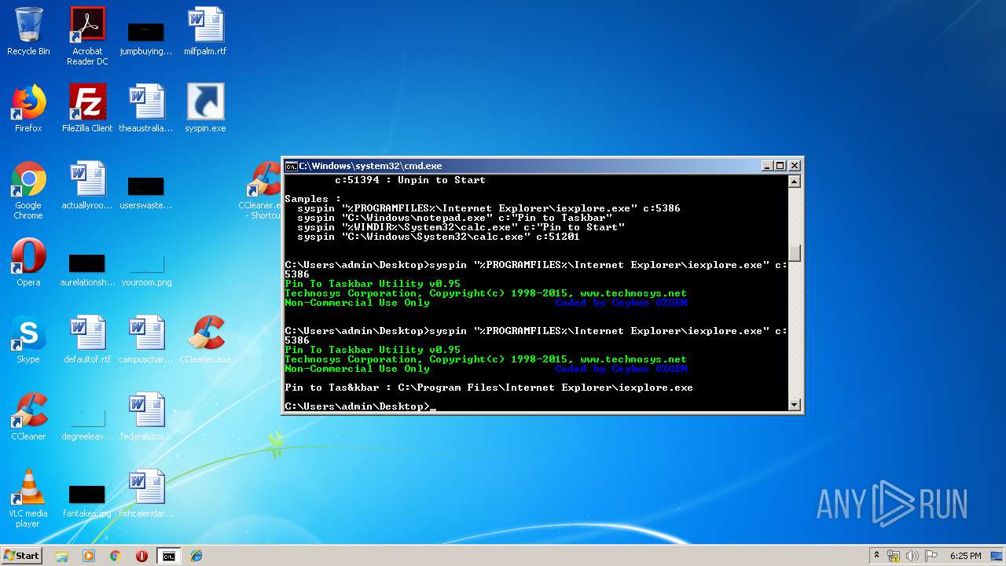Open FileZilla Client desktop shortcut
Image resolution: width=1006 pixels, height=566 pixels.
point(87,108)
